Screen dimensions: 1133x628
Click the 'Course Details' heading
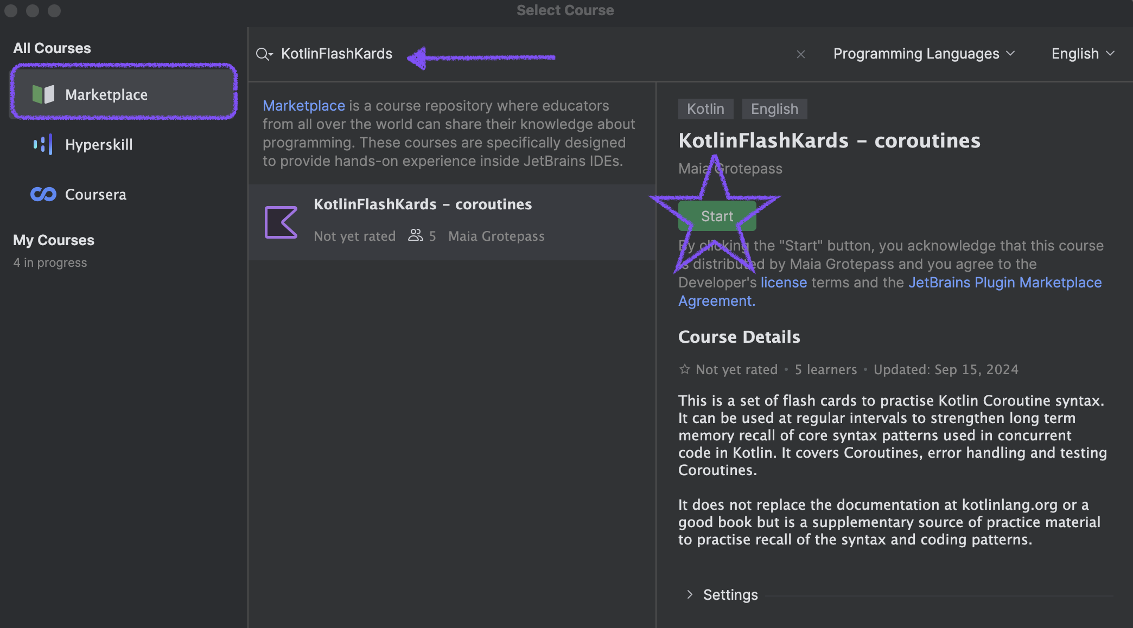pos(739,337)
